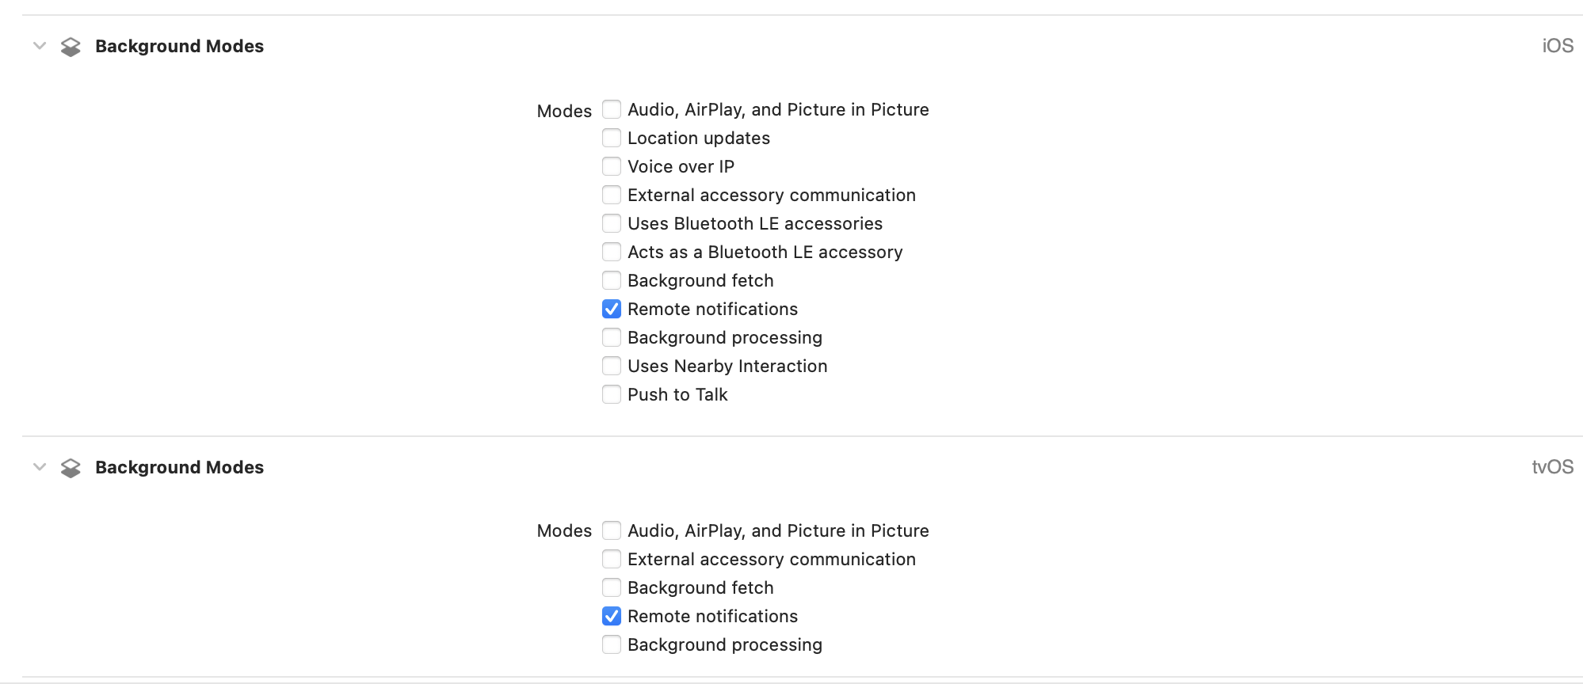Enable Voice over IP background mode
This screenshot has height=684, width=1583.
click(612, 166)
